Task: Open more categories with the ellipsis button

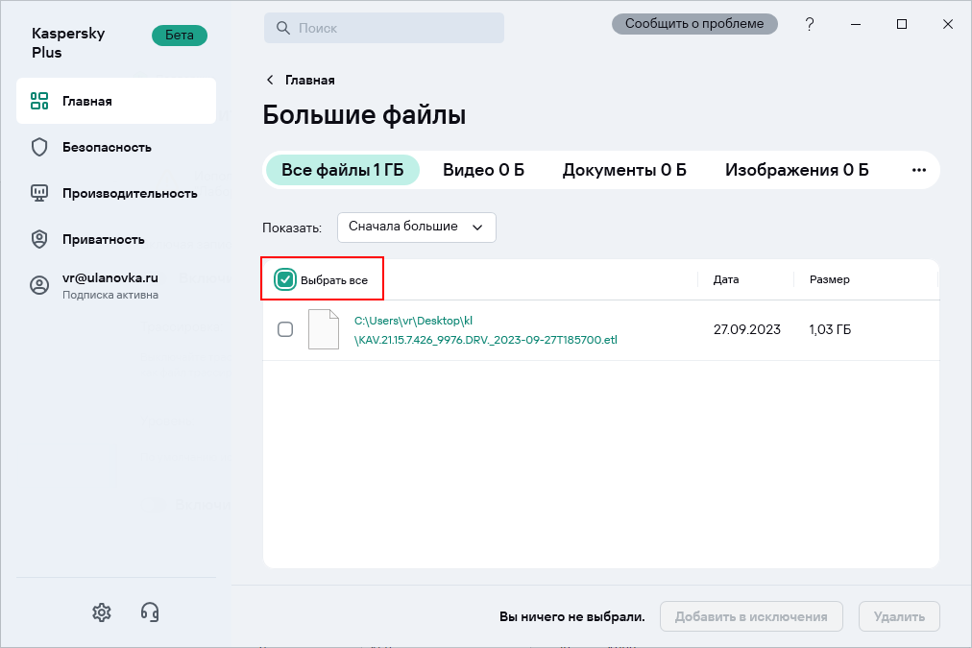Action: click(918, 170)
